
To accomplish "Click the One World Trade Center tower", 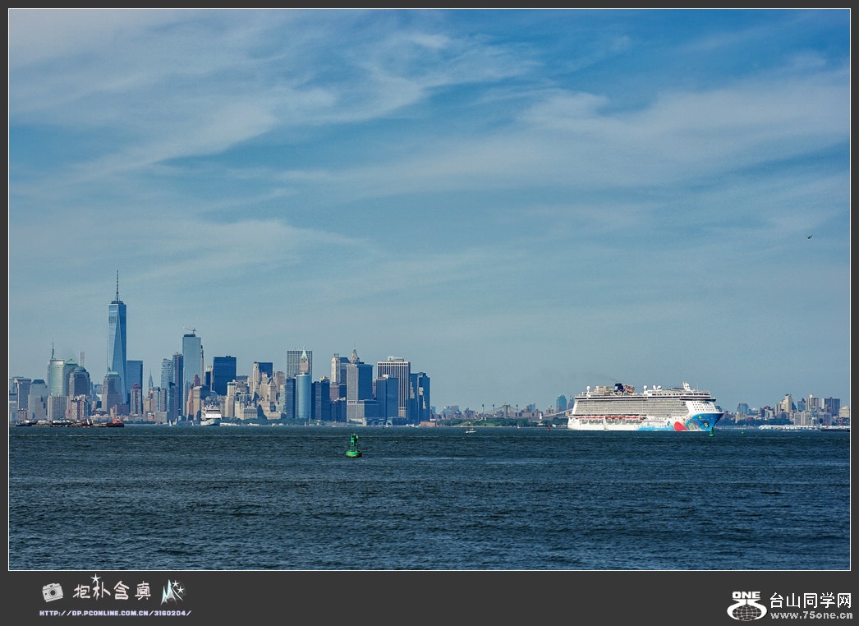I will click(x=117, y=345).
